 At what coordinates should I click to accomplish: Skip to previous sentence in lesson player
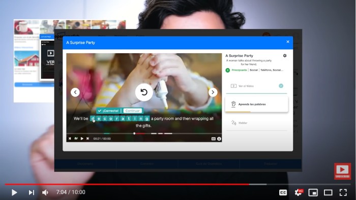70,139
